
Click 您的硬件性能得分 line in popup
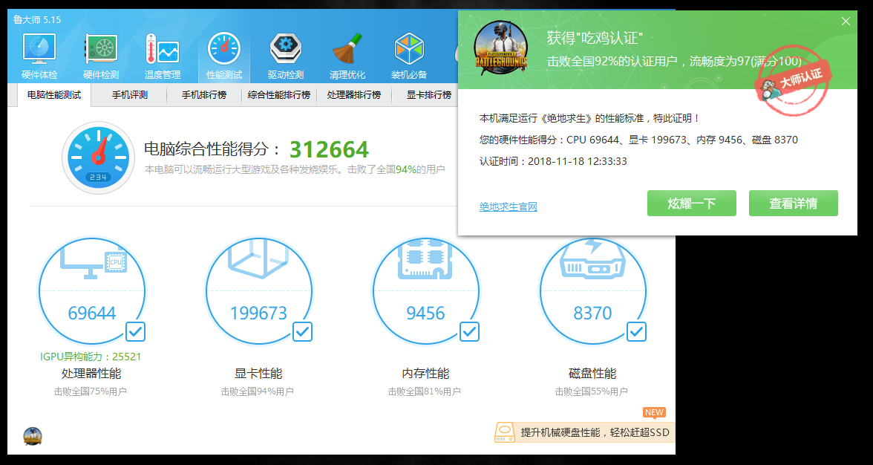[638, 140]
